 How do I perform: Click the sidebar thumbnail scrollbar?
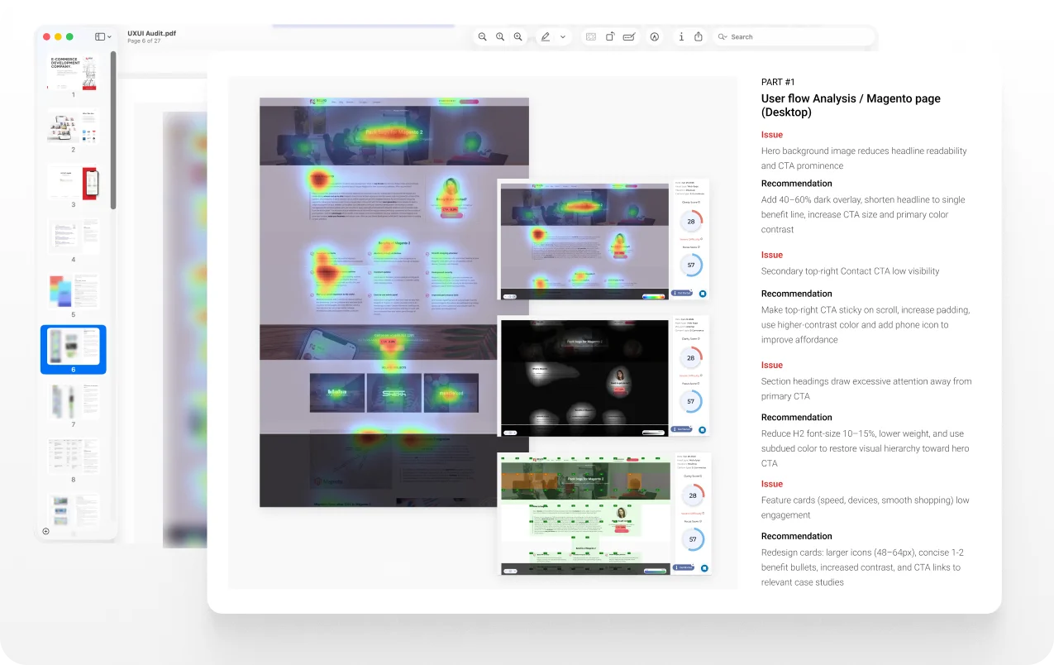click(113, 129)
